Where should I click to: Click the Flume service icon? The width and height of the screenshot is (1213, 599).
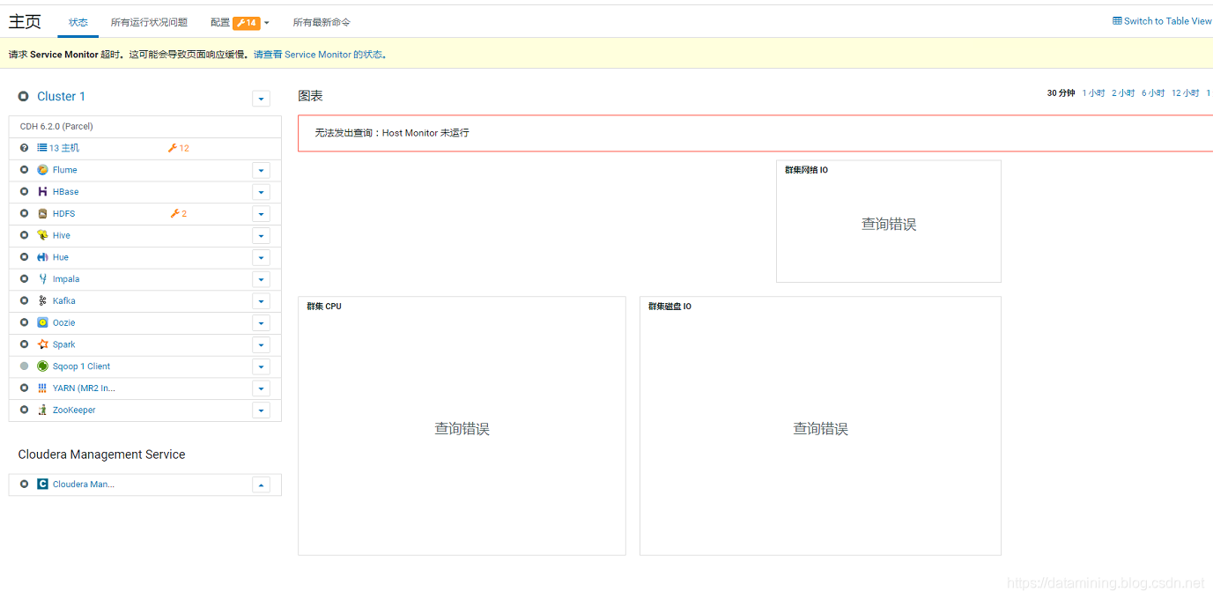[x=42, y=170]
